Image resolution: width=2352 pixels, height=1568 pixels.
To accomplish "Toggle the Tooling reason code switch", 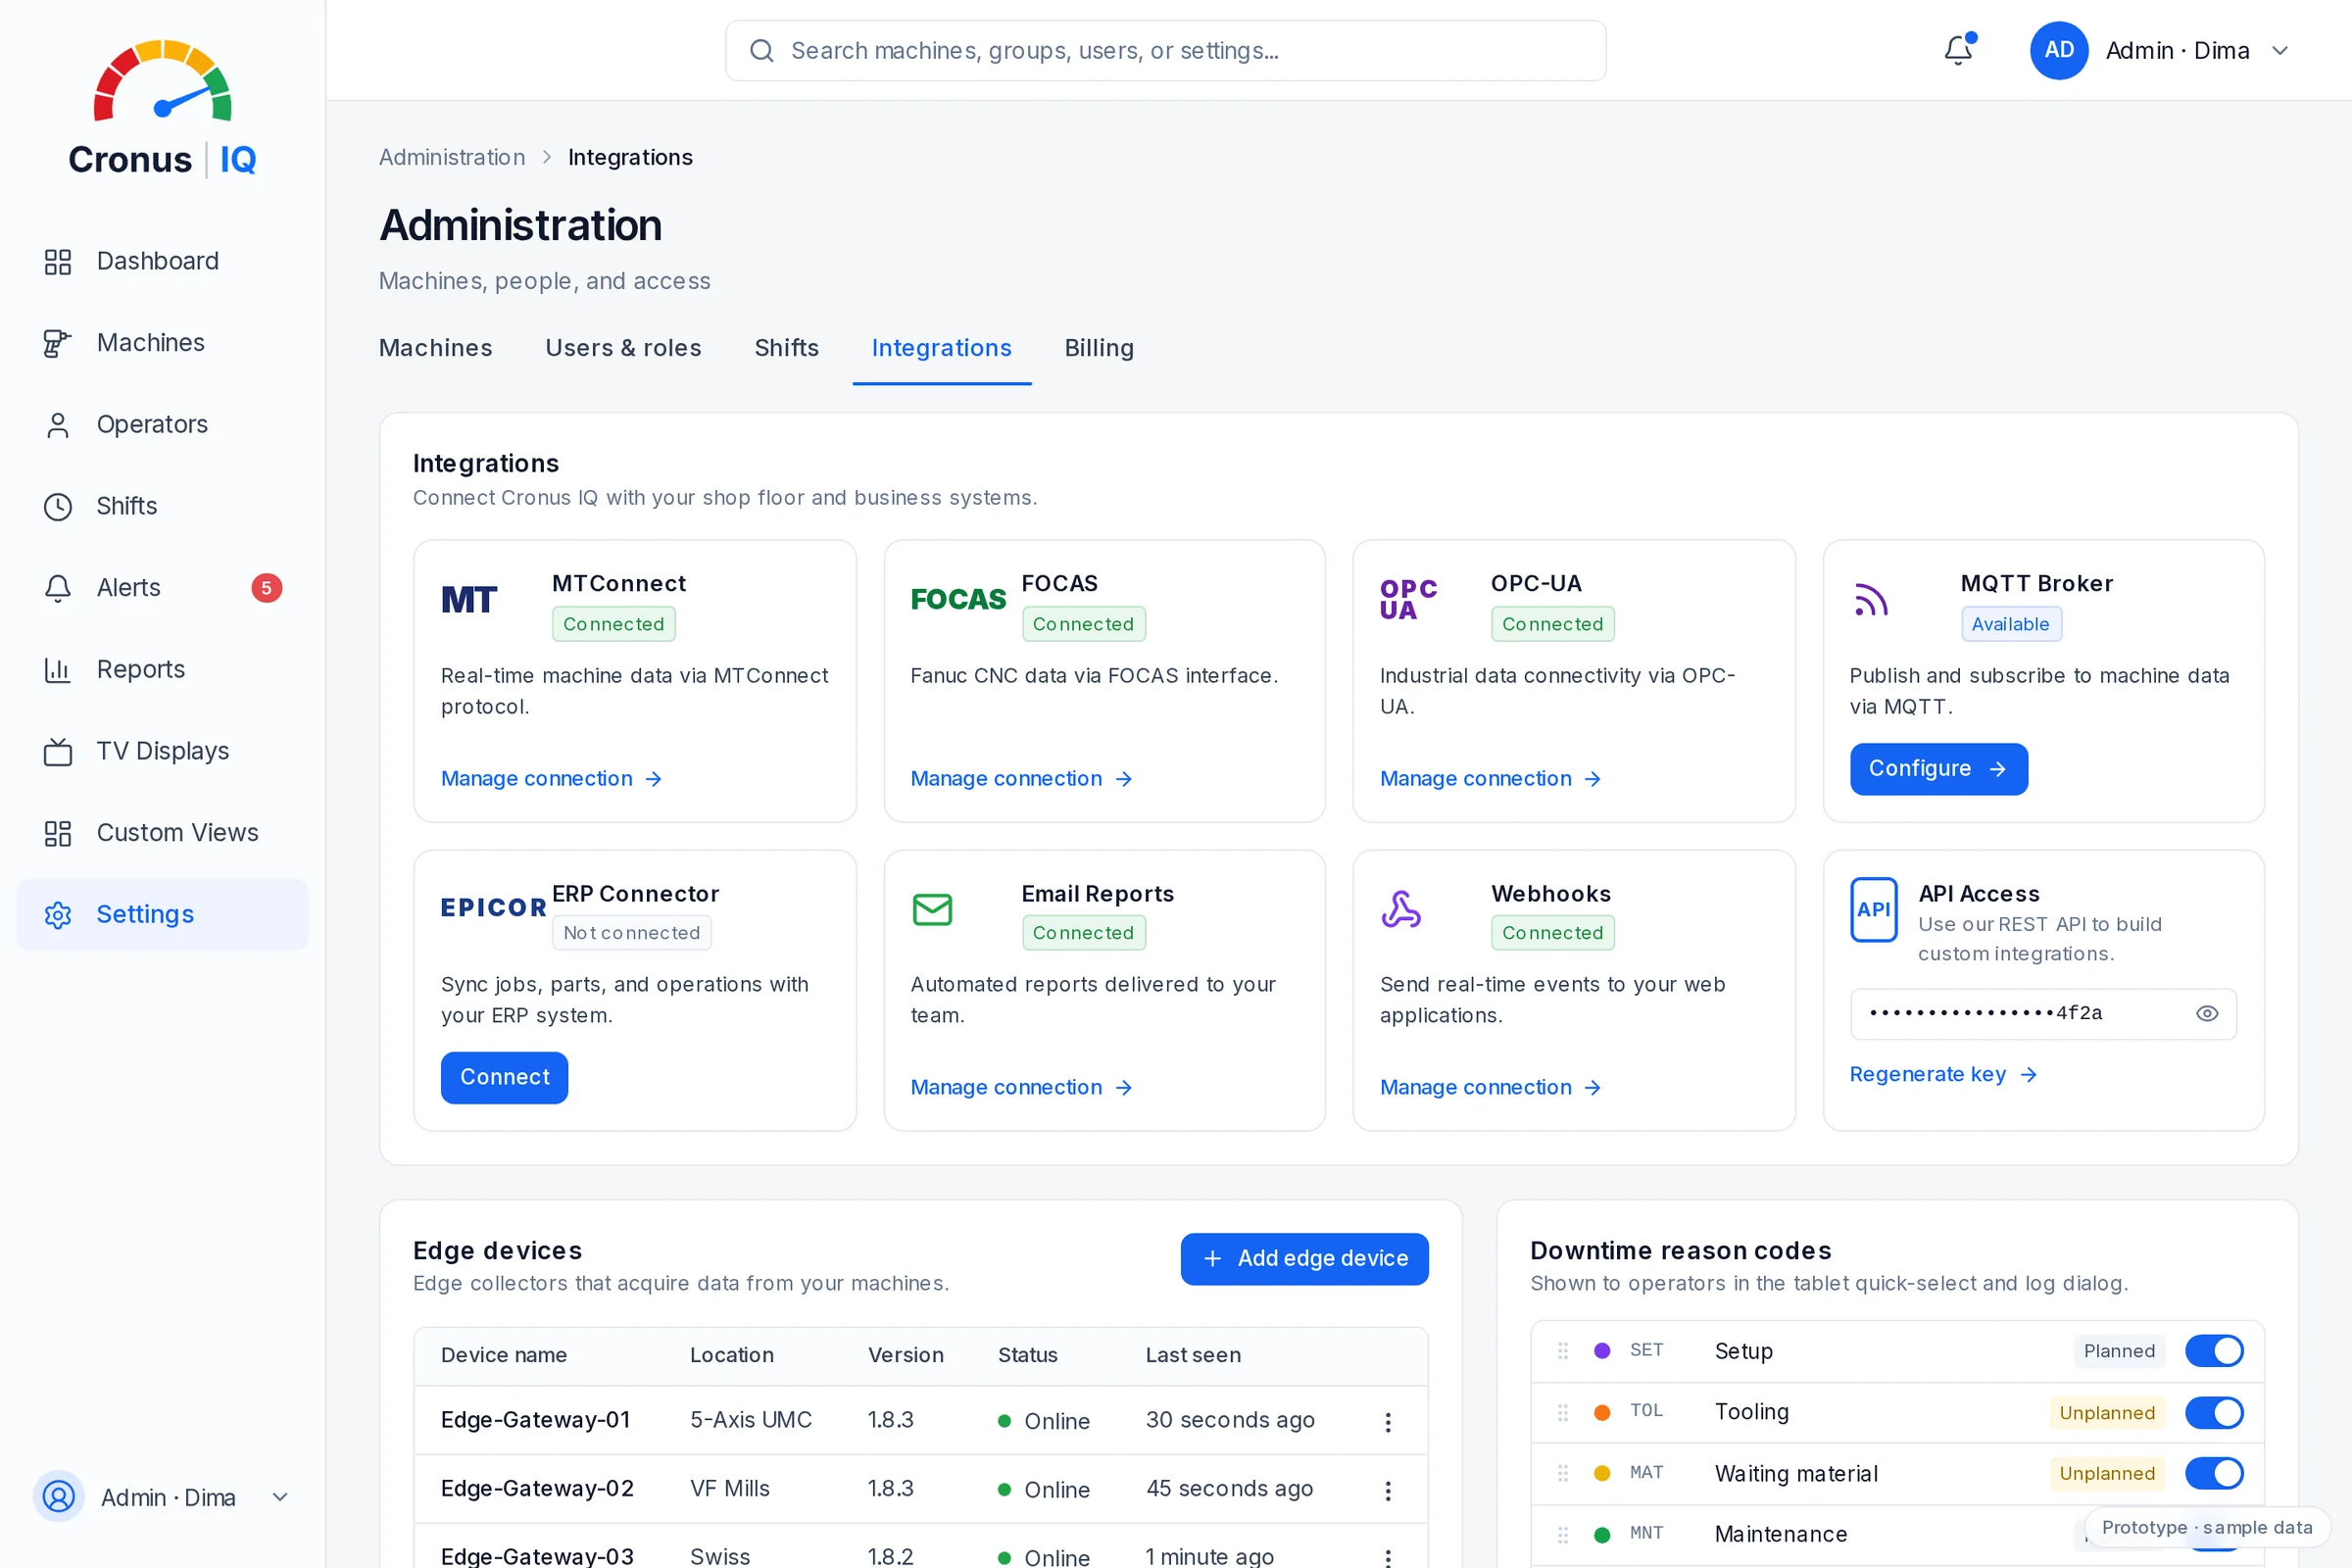I will (x=2214, y=1413).
